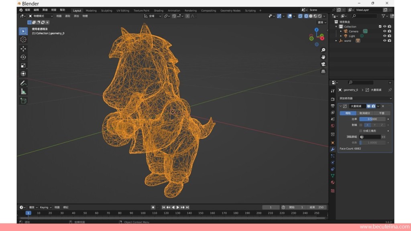Screen dimensions: 411x231
Task: Toggle orthographic grid view icon
Action: (323, 71)
